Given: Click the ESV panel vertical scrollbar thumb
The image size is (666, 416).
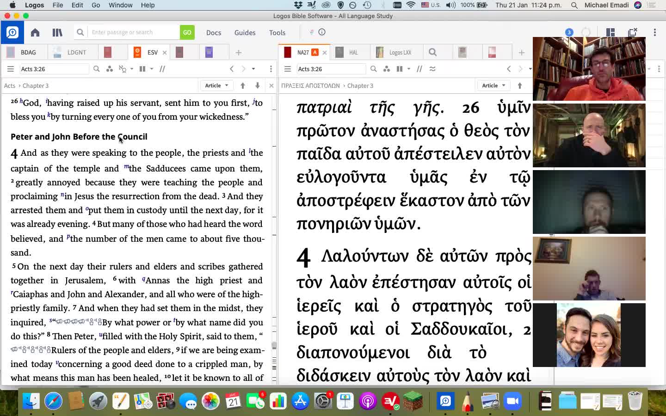Looking at the screenshot, I should point(274,345).
